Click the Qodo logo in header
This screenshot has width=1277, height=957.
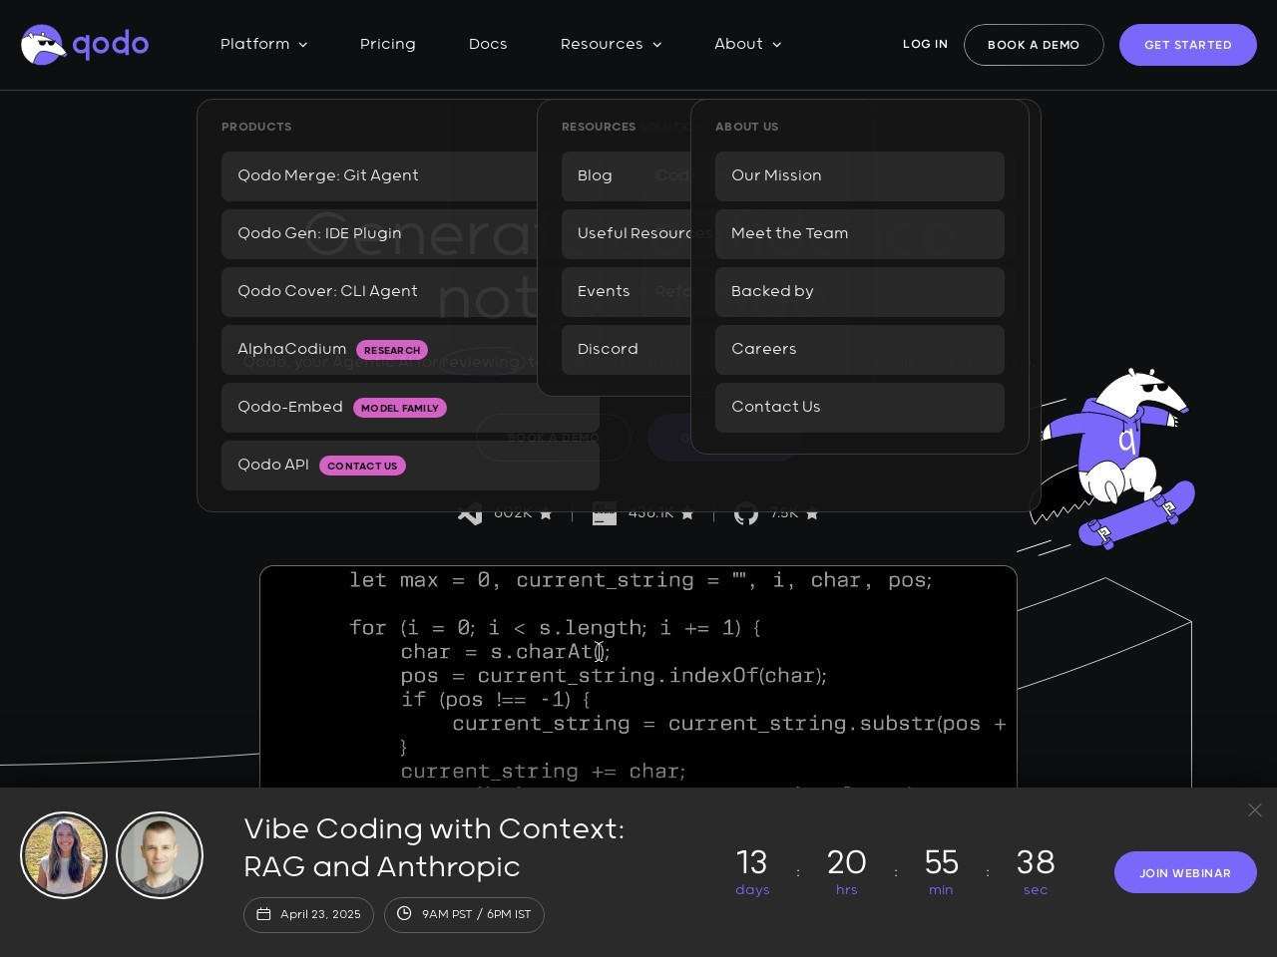coord(85,45)
